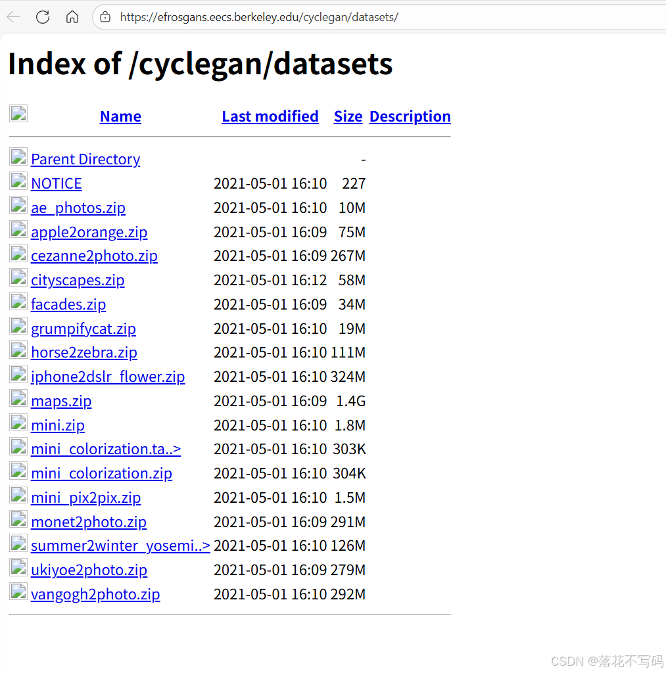
Task: Click the file icon beside horse2zebra.zip
Action: click(x=18, y=350)
